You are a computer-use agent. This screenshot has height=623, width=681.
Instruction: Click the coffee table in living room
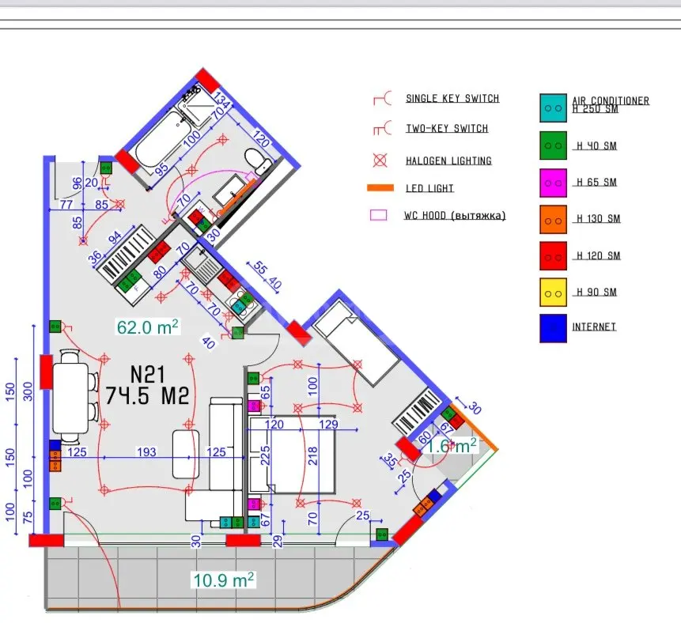[x=186, y=454]
